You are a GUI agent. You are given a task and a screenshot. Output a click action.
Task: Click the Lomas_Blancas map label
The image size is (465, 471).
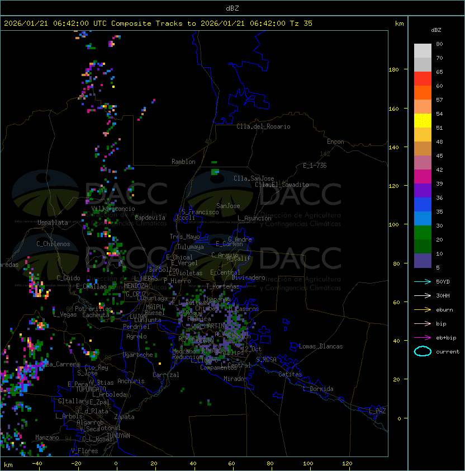coord(321,346)
